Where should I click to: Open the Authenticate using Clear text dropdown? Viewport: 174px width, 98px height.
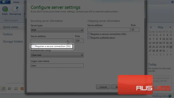pyautogui.click(x=57, y=55)
